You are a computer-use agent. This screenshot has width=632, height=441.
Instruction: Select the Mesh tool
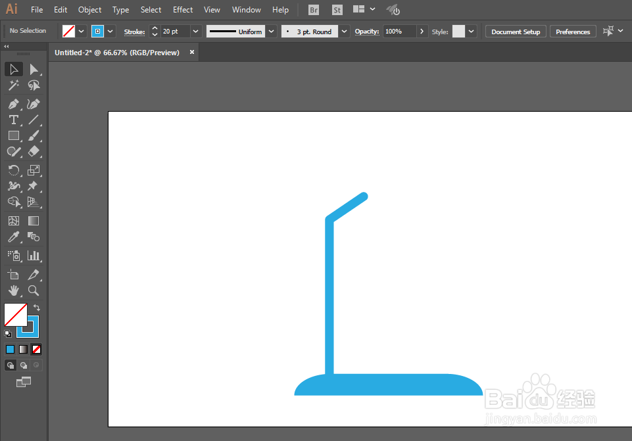[14, 221]
